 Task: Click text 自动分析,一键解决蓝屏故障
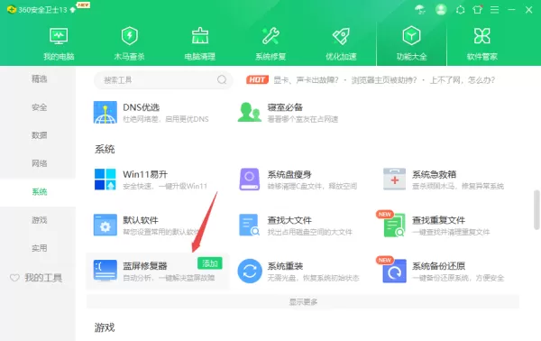click(169, 278)
